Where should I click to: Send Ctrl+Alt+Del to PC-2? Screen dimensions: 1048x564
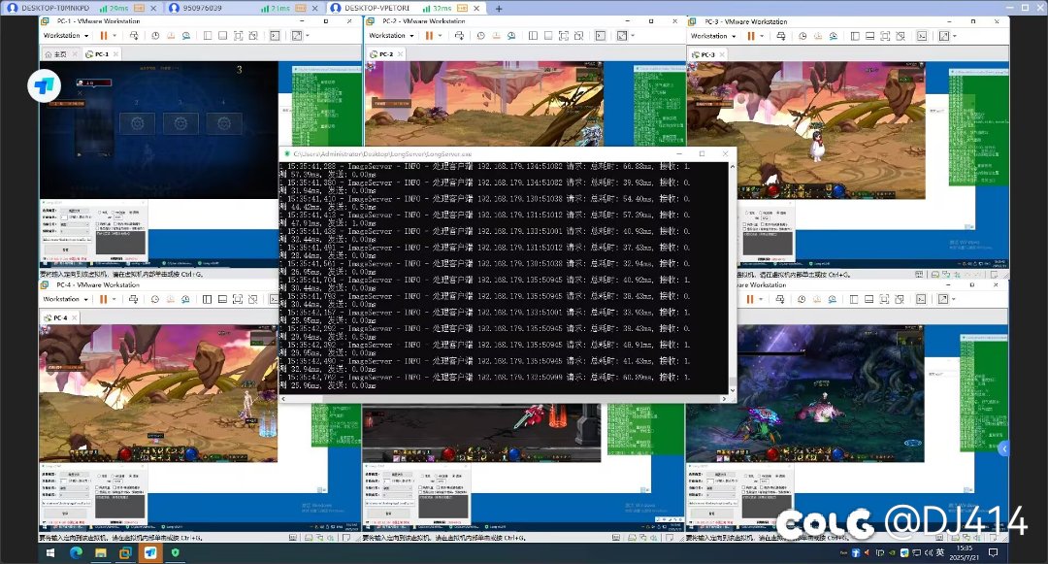point(459,35)
